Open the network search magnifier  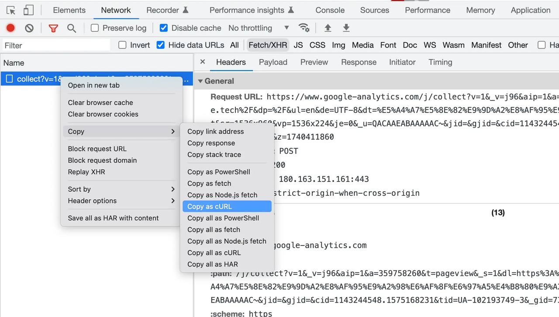click(x=72, y=28)
